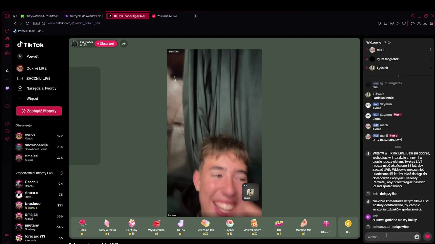Open the extensions puzzle icon
The image size is (435, 244).
tap(413, 23)
